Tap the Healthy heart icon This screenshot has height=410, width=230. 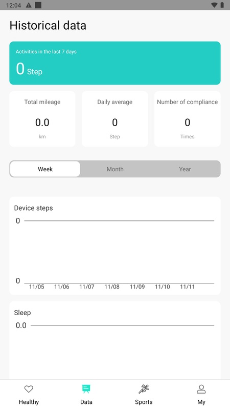pos(29,389)
